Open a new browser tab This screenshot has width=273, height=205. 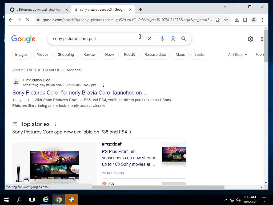[x=140, y=10]
